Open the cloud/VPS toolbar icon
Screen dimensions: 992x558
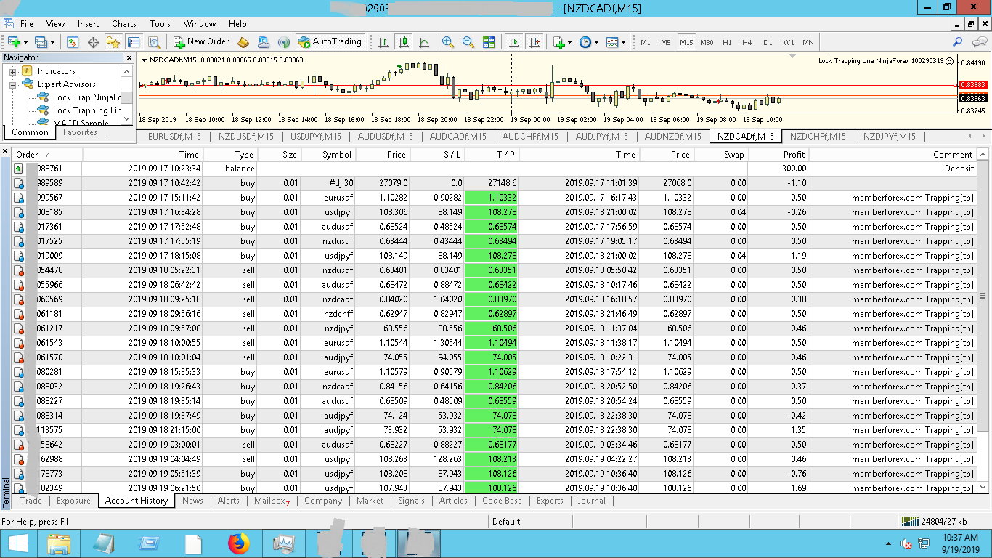[264, 42]
